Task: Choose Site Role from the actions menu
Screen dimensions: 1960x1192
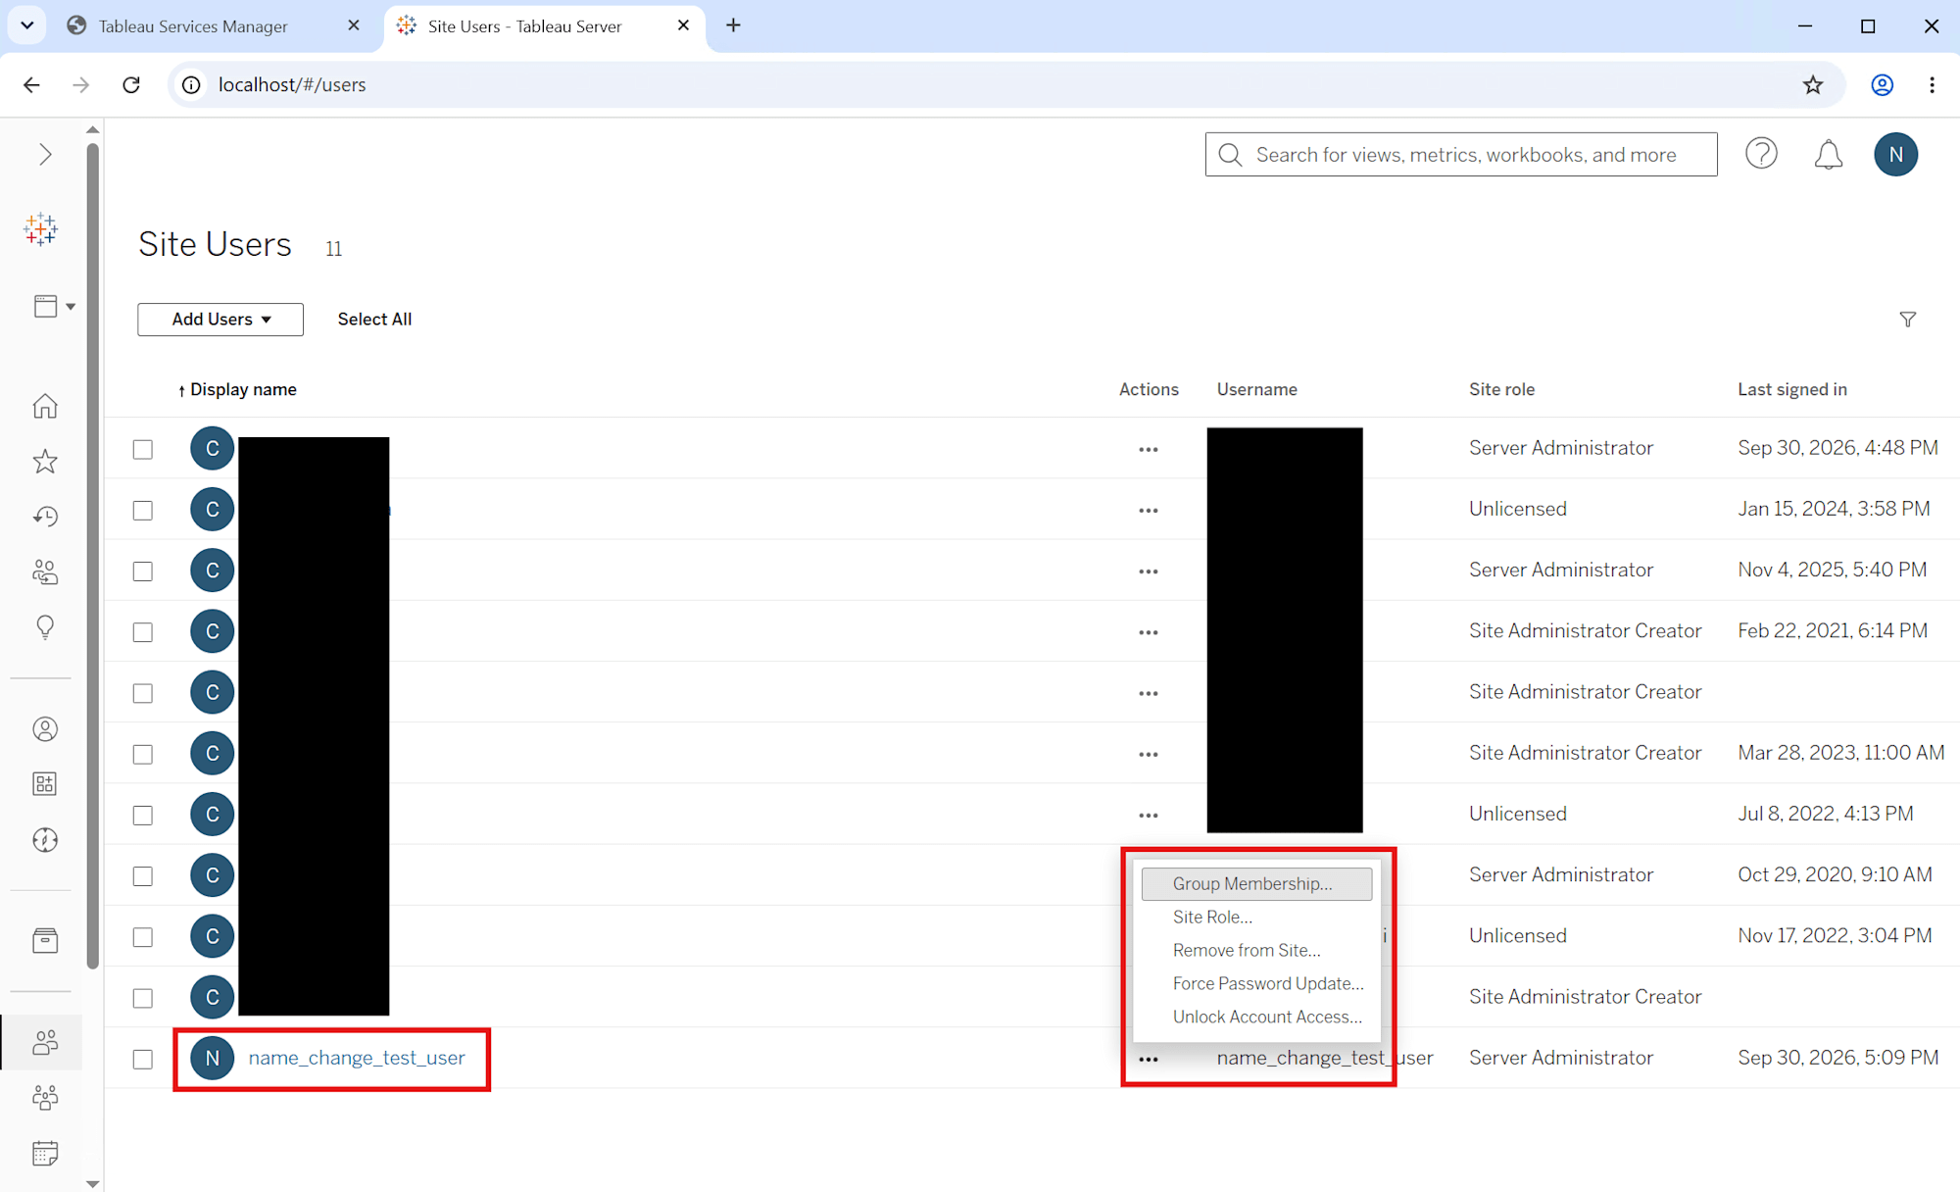Action: point(1256,918)
